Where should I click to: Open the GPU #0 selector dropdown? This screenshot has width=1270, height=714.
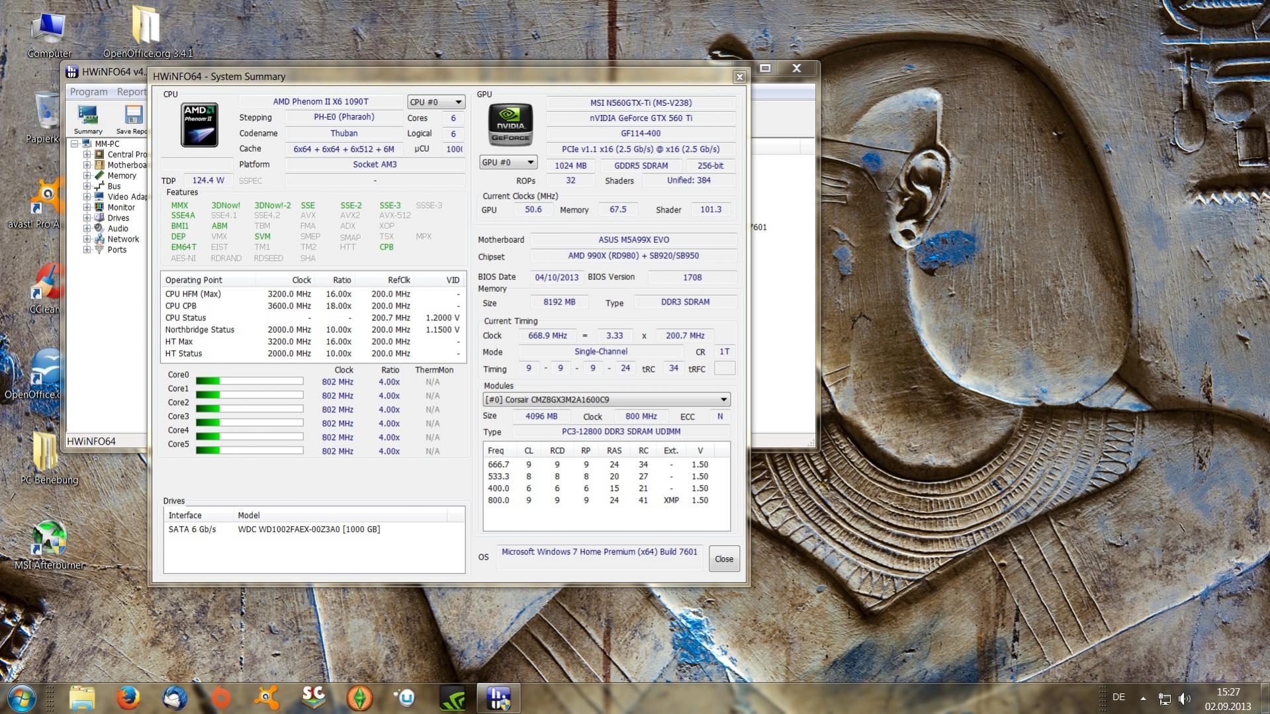click(508, 162)
